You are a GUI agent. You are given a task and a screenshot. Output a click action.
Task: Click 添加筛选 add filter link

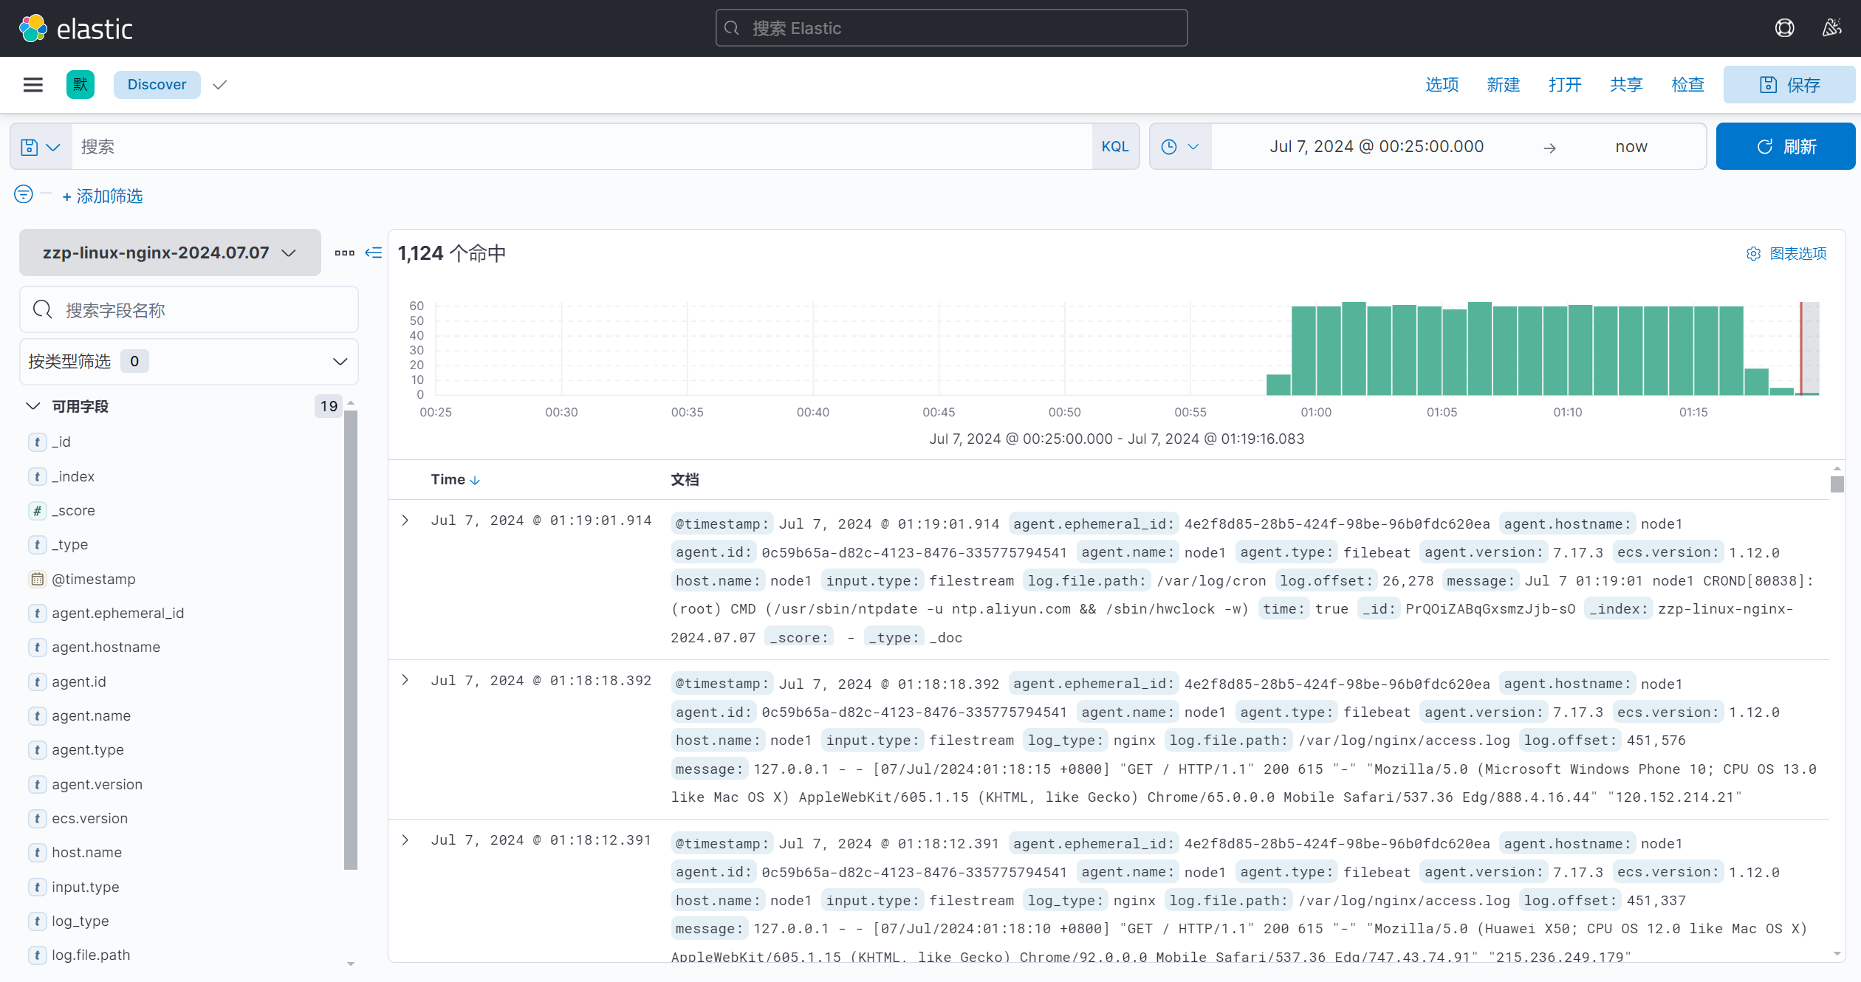[x=103, y=196]
